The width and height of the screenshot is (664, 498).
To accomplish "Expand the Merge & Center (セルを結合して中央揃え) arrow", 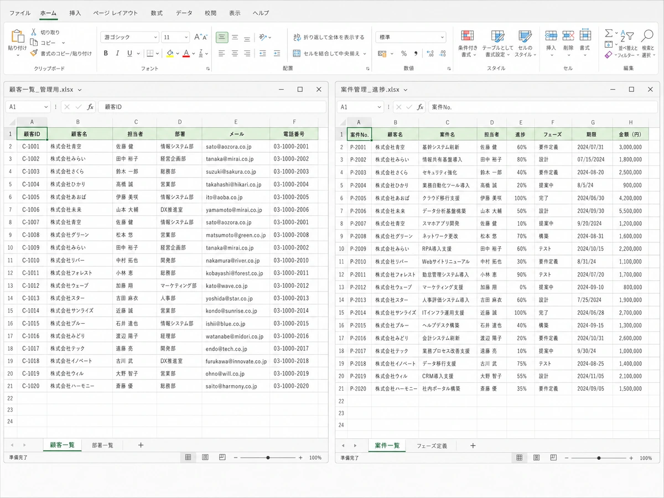I will click(365, 54).
